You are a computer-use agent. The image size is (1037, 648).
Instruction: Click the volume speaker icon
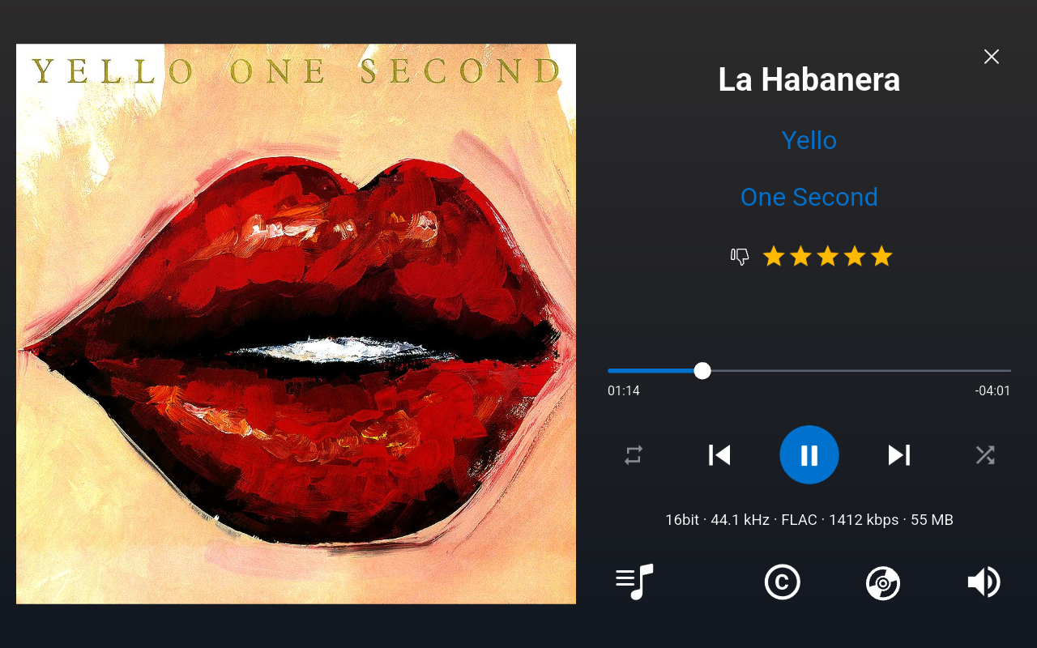click(x=984, y=582)
